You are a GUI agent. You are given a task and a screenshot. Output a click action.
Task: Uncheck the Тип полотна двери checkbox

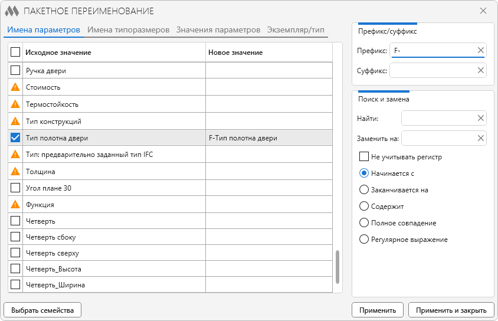click(x=15, y=138)
